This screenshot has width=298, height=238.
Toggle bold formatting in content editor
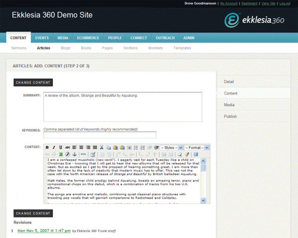(x=47, y=148)
